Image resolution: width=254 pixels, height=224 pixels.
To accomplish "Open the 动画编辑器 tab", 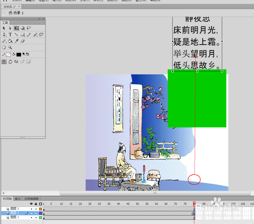I will coord(31,199).
